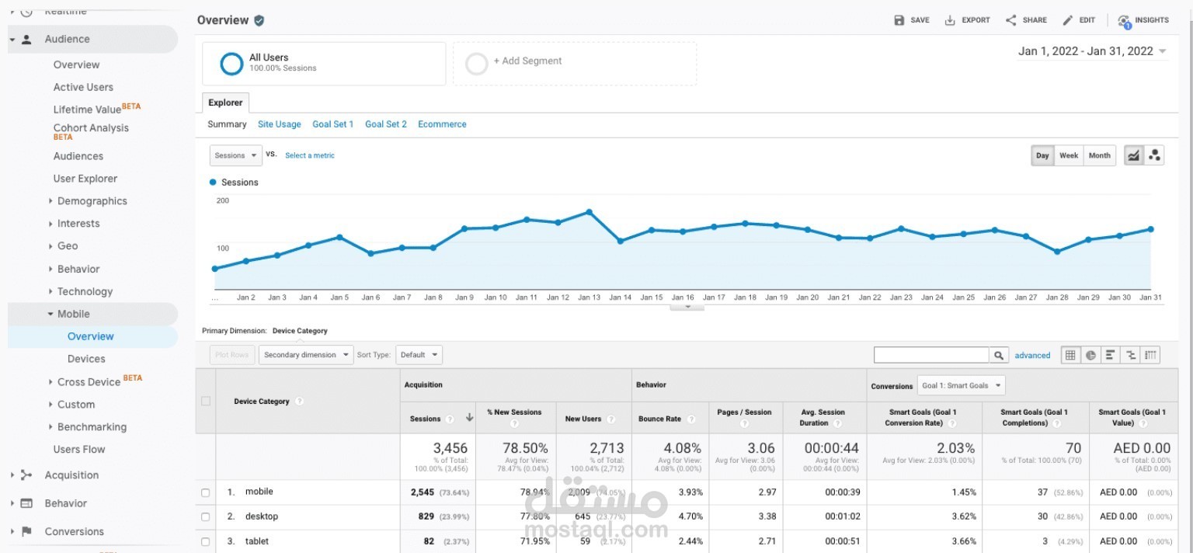Switch table to pie chart view
Viewport: 1193px width, 553px height.
1090,355
